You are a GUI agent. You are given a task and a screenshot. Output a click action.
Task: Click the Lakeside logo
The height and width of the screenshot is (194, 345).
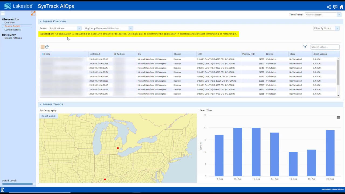pos(18,6)
